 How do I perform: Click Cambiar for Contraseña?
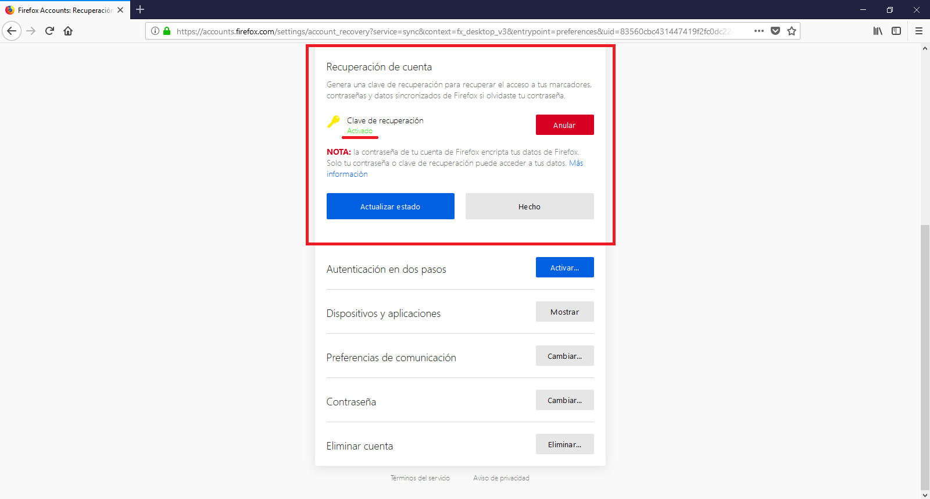coord(564,400)
